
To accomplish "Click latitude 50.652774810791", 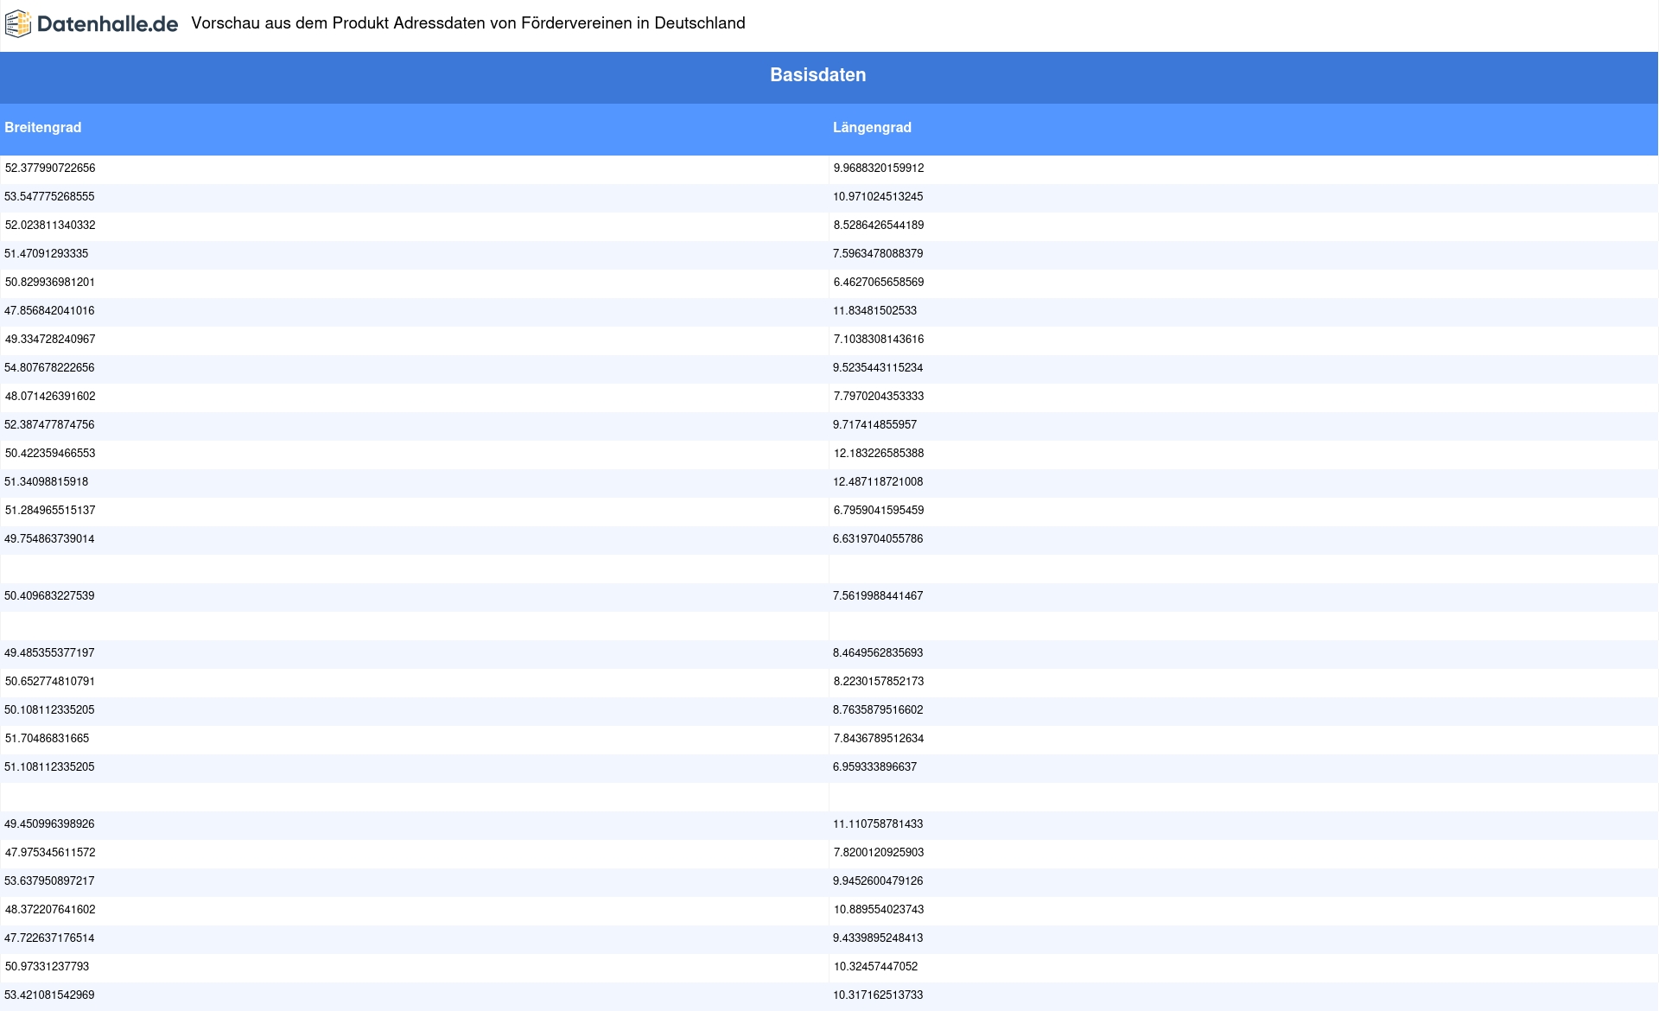I will (50, 682).
